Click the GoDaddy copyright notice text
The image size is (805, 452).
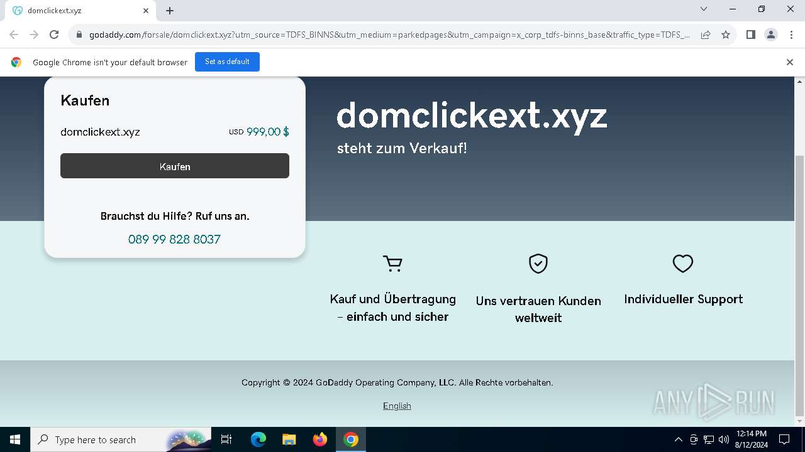[x=397, y=382]
